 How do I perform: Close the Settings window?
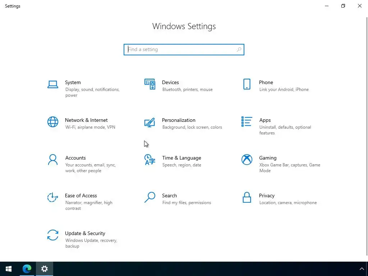click(359, 6)
